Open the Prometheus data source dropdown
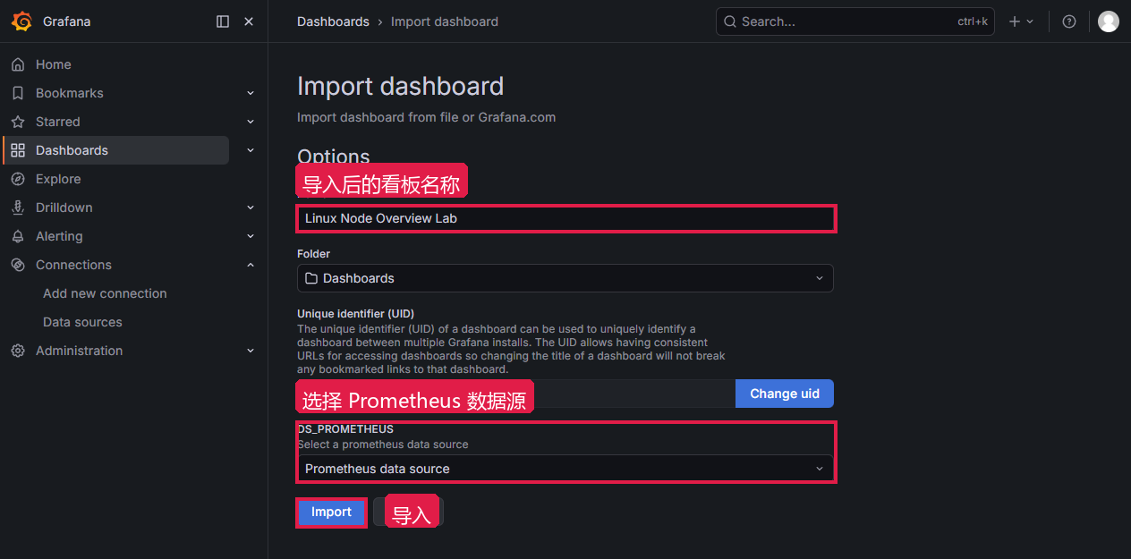Viewport: 1131px width, 559px height. point(565,469)
